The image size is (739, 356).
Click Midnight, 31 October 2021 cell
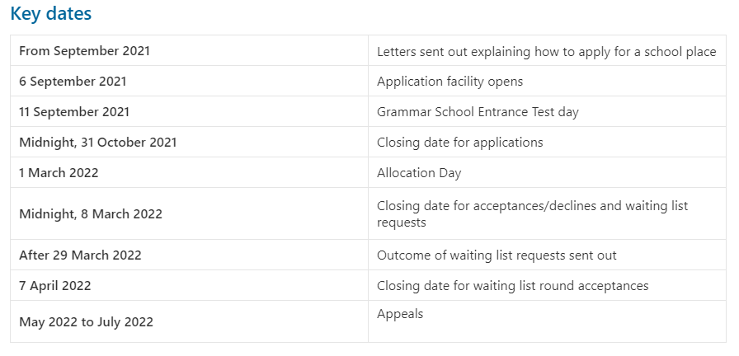[189, 142]
